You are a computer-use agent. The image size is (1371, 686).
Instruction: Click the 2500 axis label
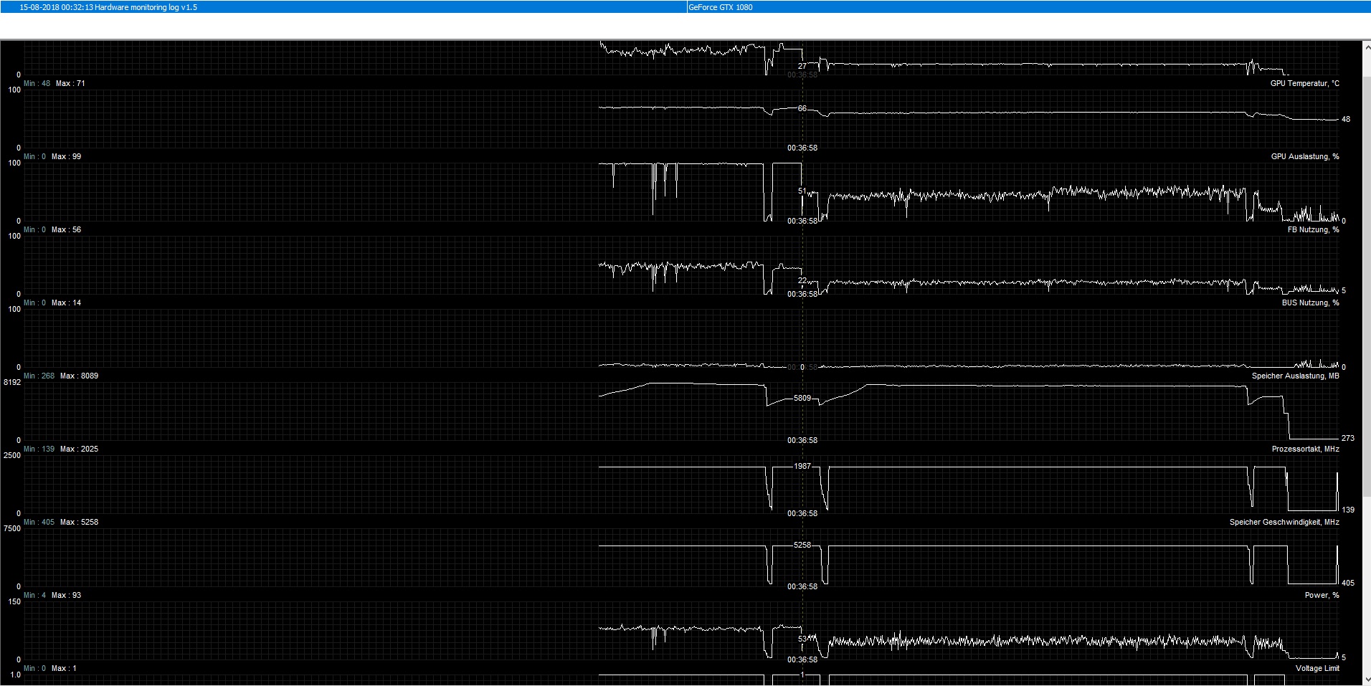[12, 455]
